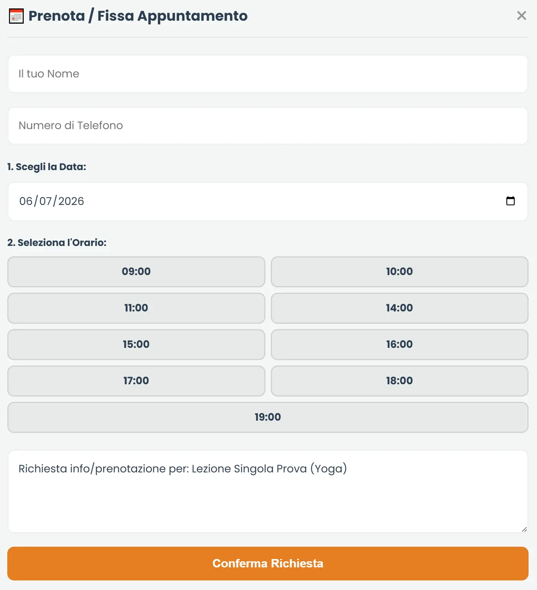Image resolution: width=537 pixels, height=590 pixels.
Task: Click the Il tuo Nome field
Action: [268, 74]
